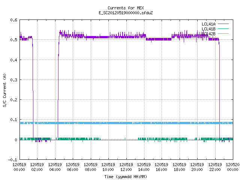Viewport: 240px width, 180px height.
Task: Click the 120519 10:00 x-axis tick label
Action: (x=108, y=167)
